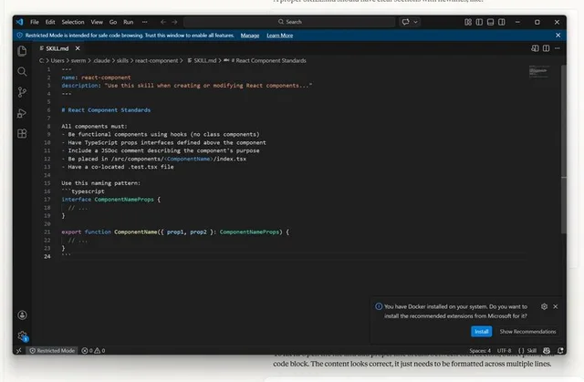Viewport: 584px width, 382px height.
Task: Open the Manage gear icon
Action: 22,336
